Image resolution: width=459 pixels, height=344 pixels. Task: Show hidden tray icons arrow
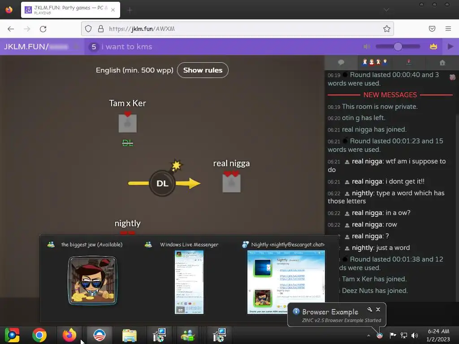(368, 335)
